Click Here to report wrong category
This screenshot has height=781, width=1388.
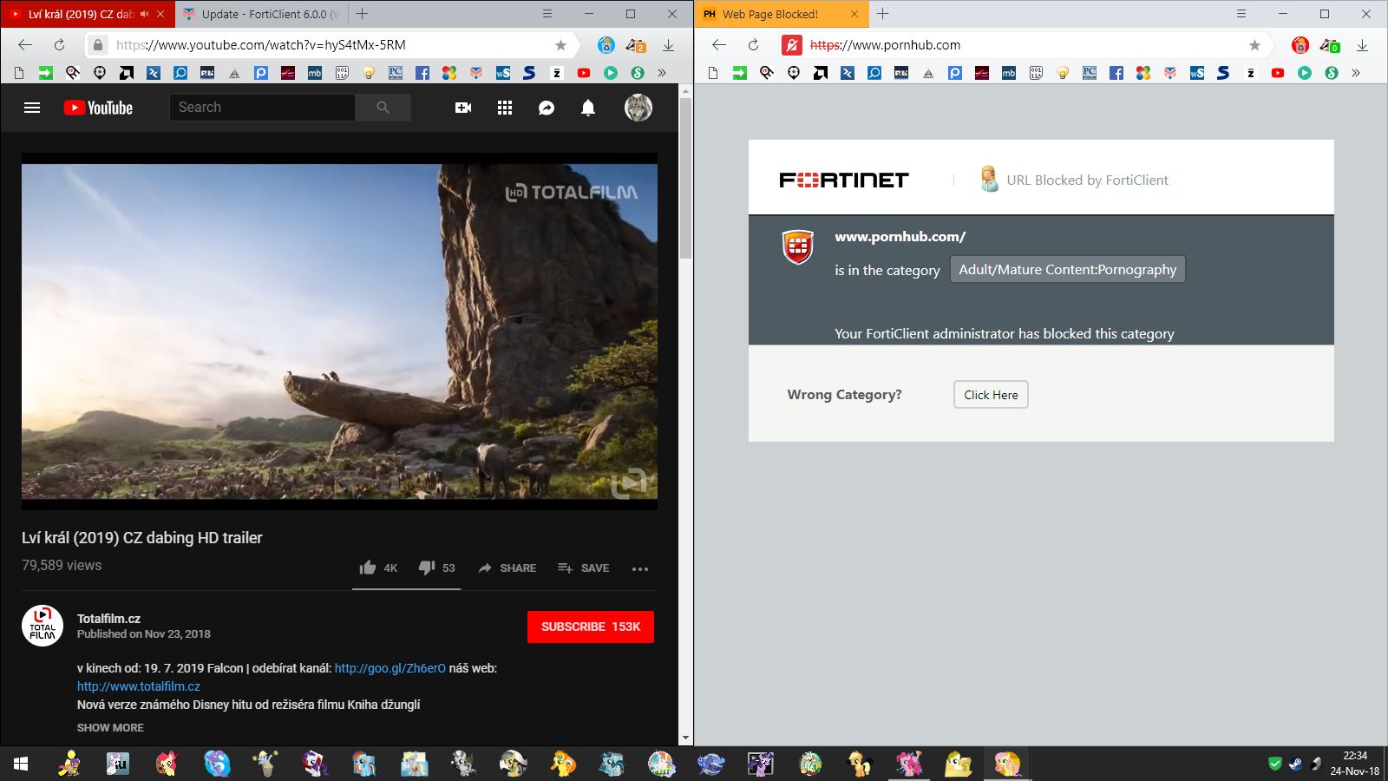click(x=991, y=395)
